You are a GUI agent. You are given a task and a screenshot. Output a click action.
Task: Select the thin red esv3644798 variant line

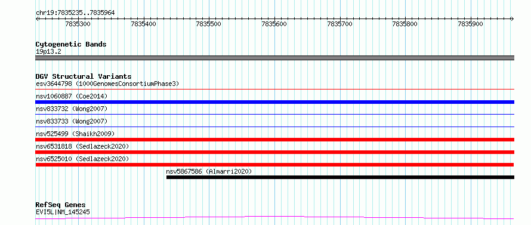click(274, 90)
